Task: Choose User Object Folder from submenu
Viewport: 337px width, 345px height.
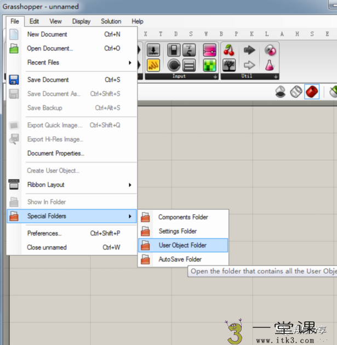Action: pos(182,245)
